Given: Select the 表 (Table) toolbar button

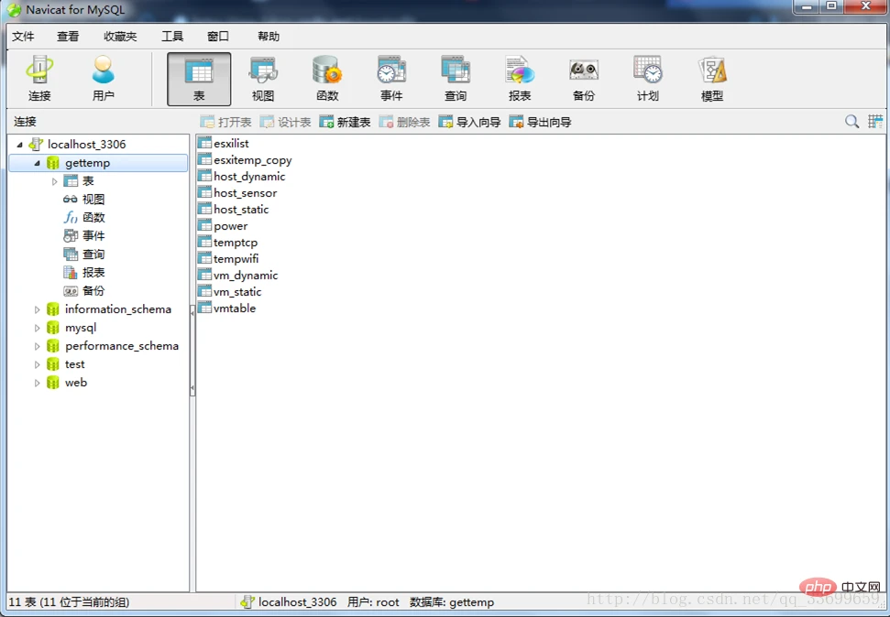Looking at the screenshot, I should (199, 80).
